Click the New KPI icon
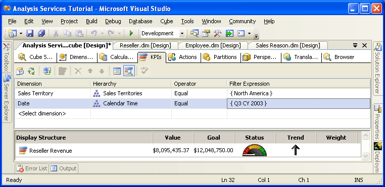This screenshot has height=187, width=385. [62, 71]
